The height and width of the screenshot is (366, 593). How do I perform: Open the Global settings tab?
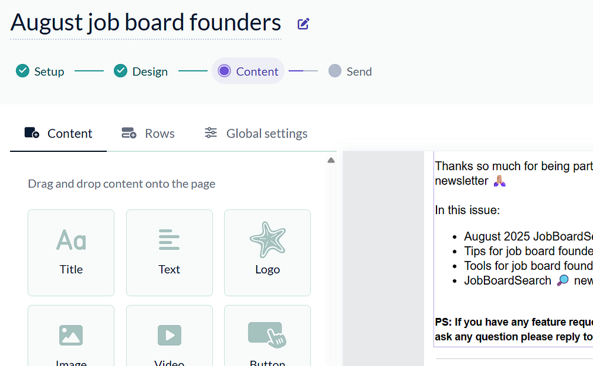256,133
